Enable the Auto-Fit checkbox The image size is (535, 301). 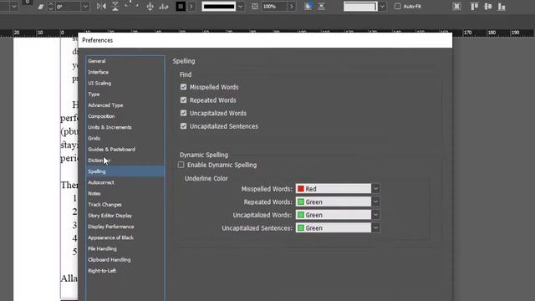398,6
